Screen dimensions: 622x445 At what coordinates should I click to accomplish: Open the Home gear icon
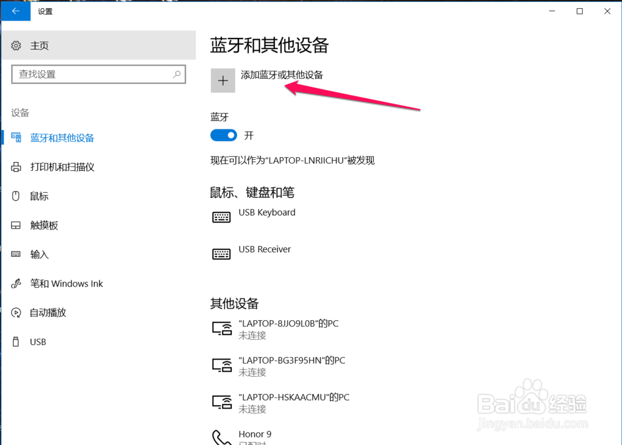pyautogui.click(x=16, y=45)
